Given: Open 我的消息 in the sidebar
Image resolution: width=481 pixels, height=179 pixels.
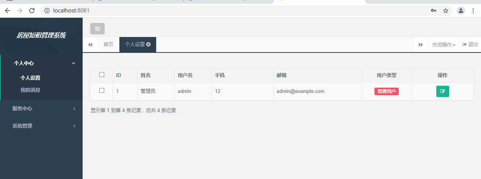Looking at the screenshot, I should pos(30,90).
